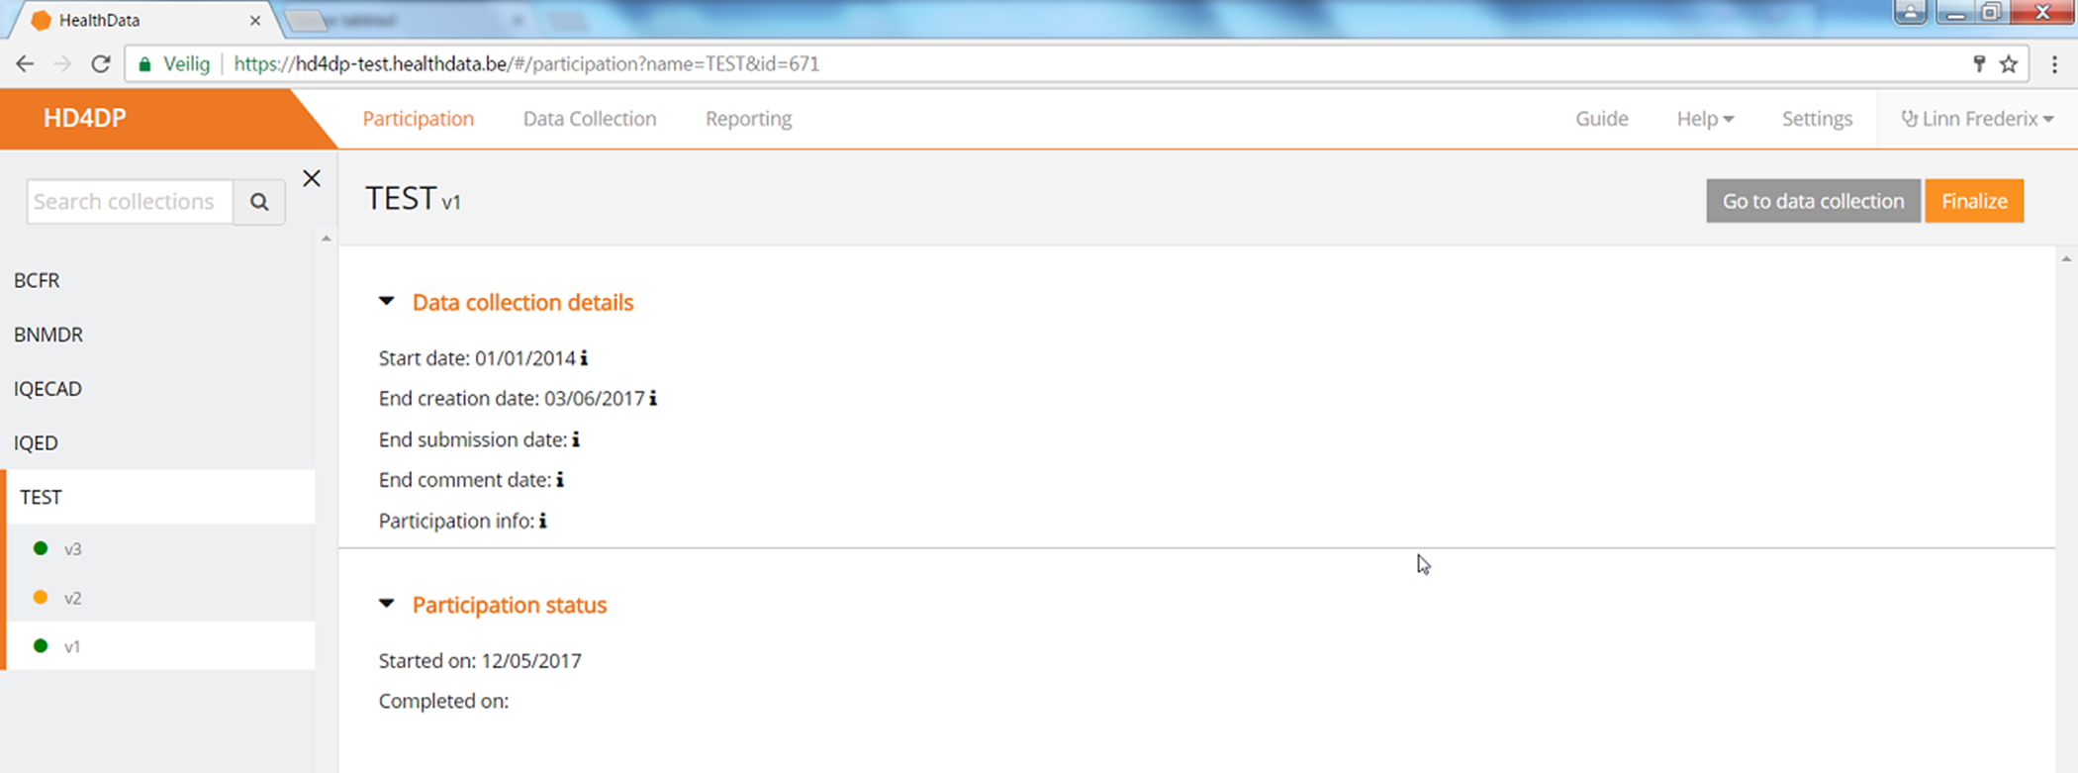Click Go to data collection button
Screen dimensions: 2078x773
[x=1813, y=201]
